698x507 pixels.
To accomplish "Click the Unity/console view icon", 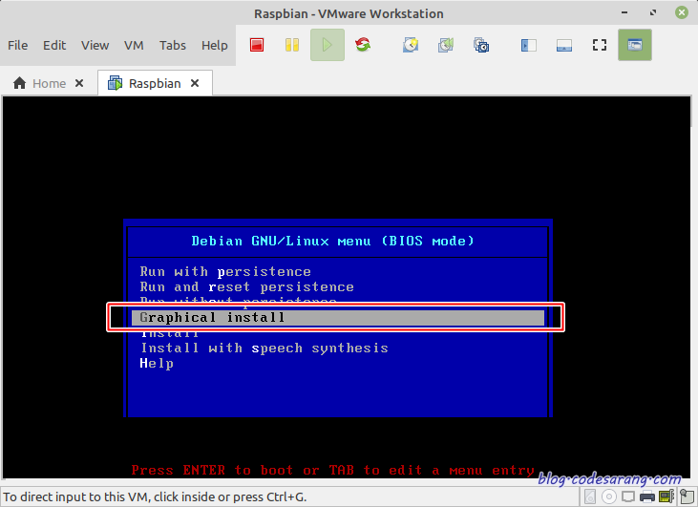I will (635, 45).
